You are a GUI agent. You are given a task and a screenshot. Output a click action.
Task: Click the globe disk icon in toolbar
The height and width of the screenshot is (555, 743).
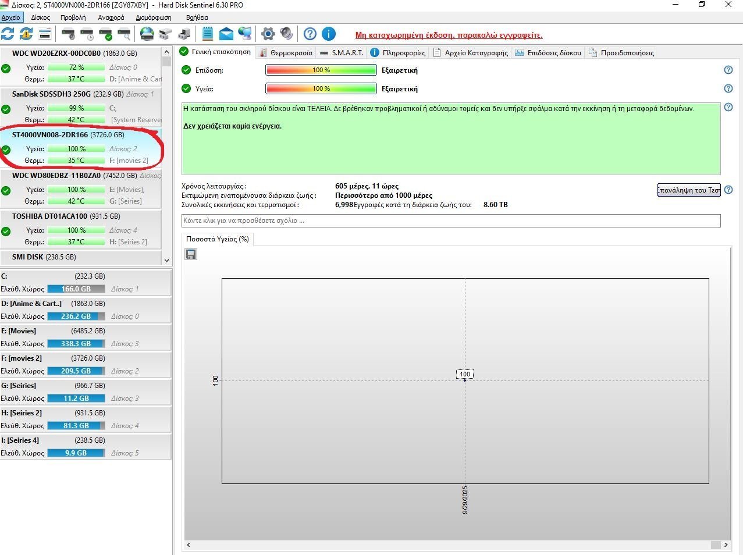click(x=147, y=34)
